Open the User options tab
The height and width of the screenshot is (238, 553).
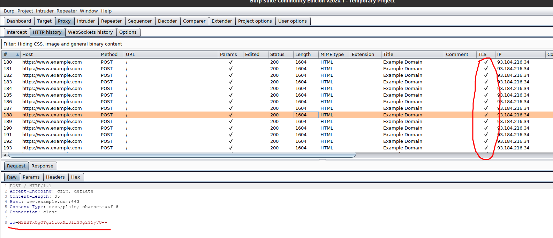pos(293,21)
